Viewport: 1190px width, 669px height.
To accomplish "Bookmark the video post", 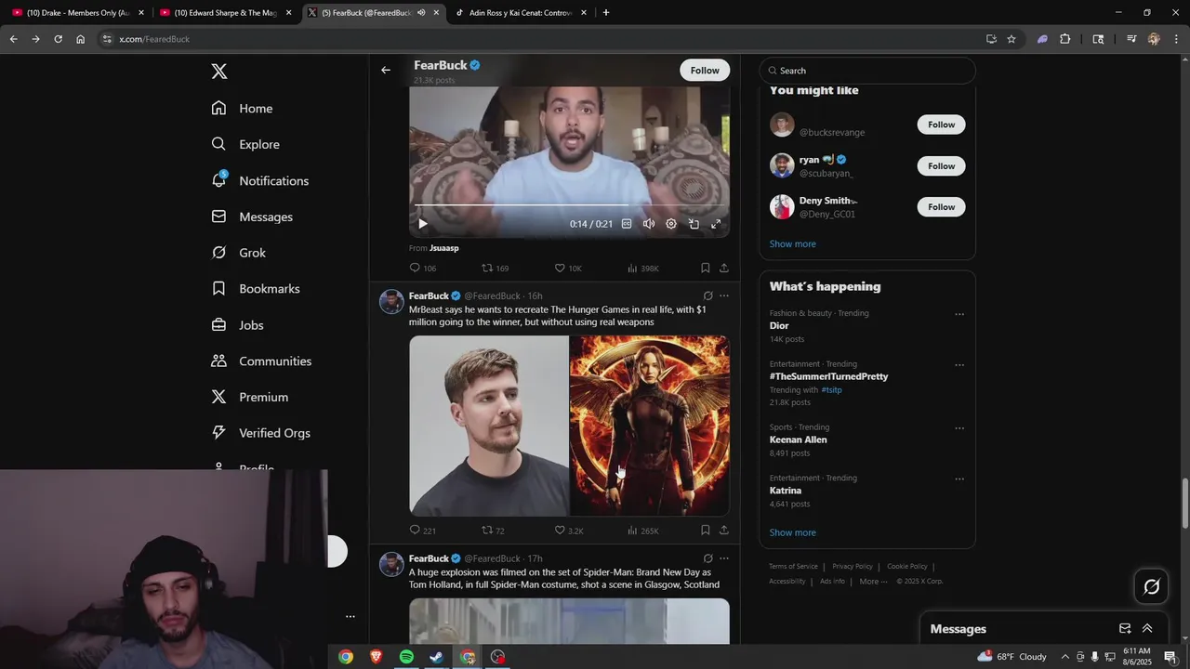I will click(706, 268).
